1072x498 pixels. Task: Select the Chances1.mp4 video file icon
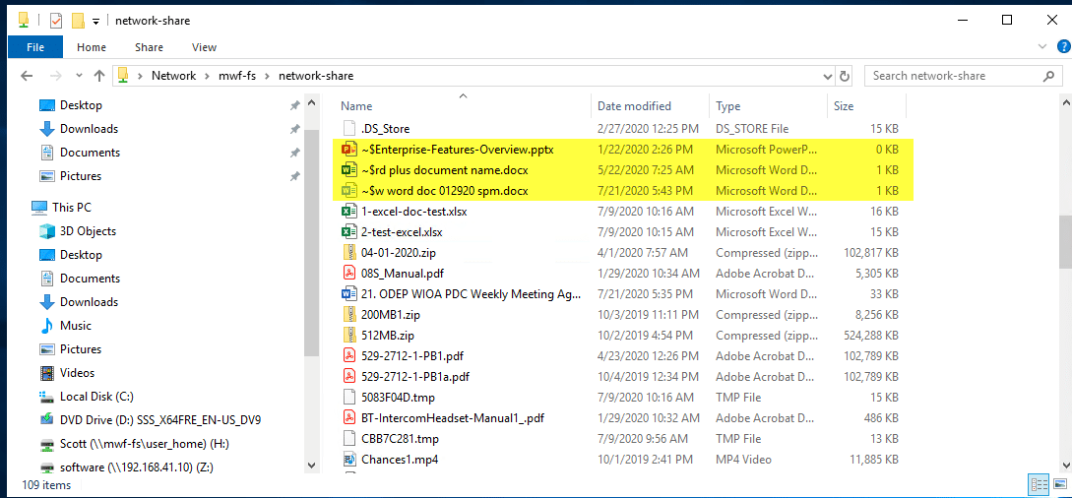click(348, 460)
